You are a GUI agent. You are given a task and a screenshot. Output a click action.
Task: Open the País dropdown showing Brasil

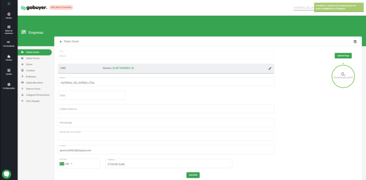(x=166, y=55)
